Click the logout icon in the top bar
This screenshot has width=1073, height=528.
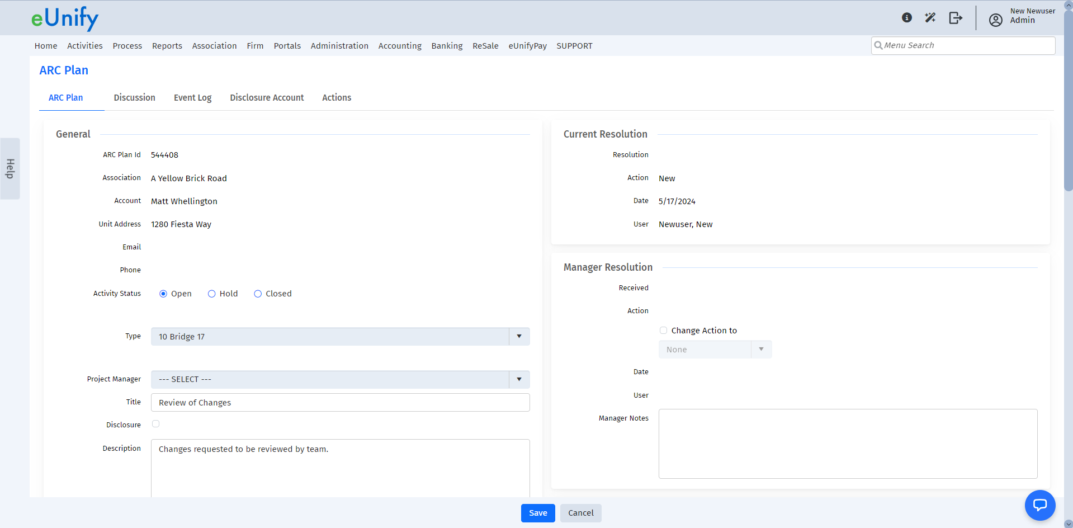coord(956,17)
